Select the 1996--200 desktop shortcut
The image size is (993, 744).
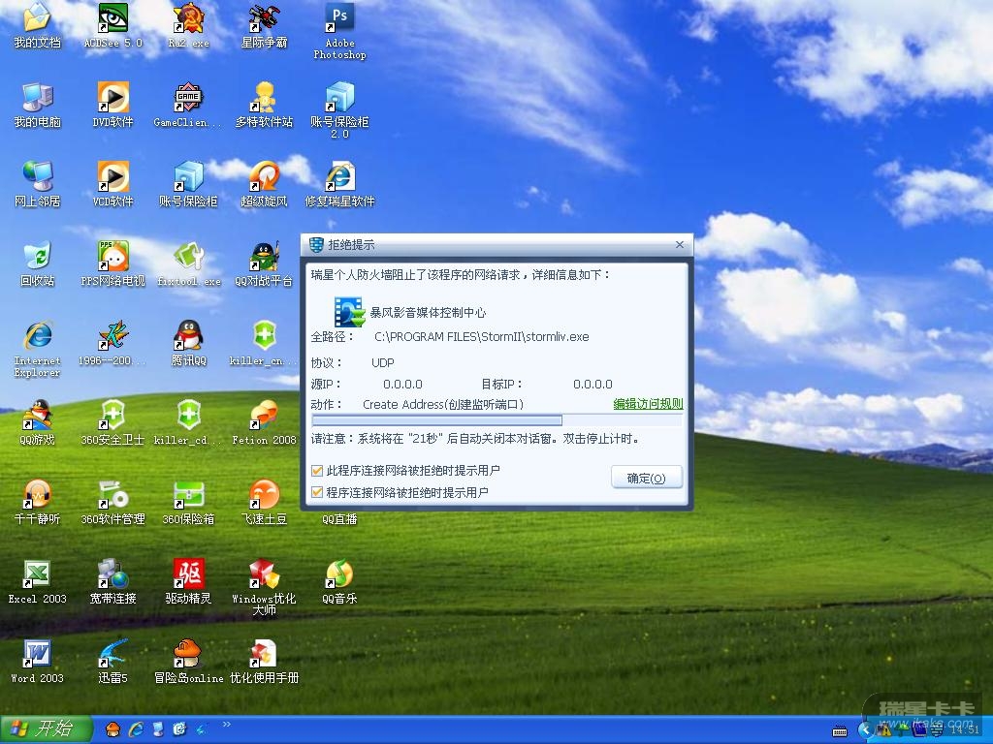click(112, 344)
